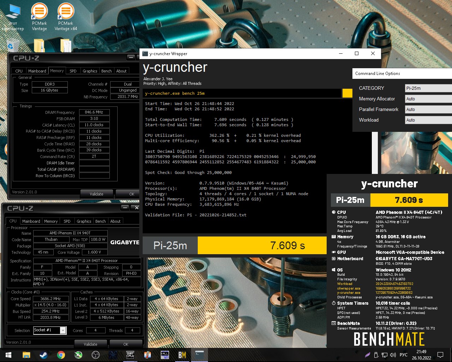This screenshot has height=362, width=452.
Task: Click the Name field AMD Phenom II X4 940T
Action: click(70, 233)
